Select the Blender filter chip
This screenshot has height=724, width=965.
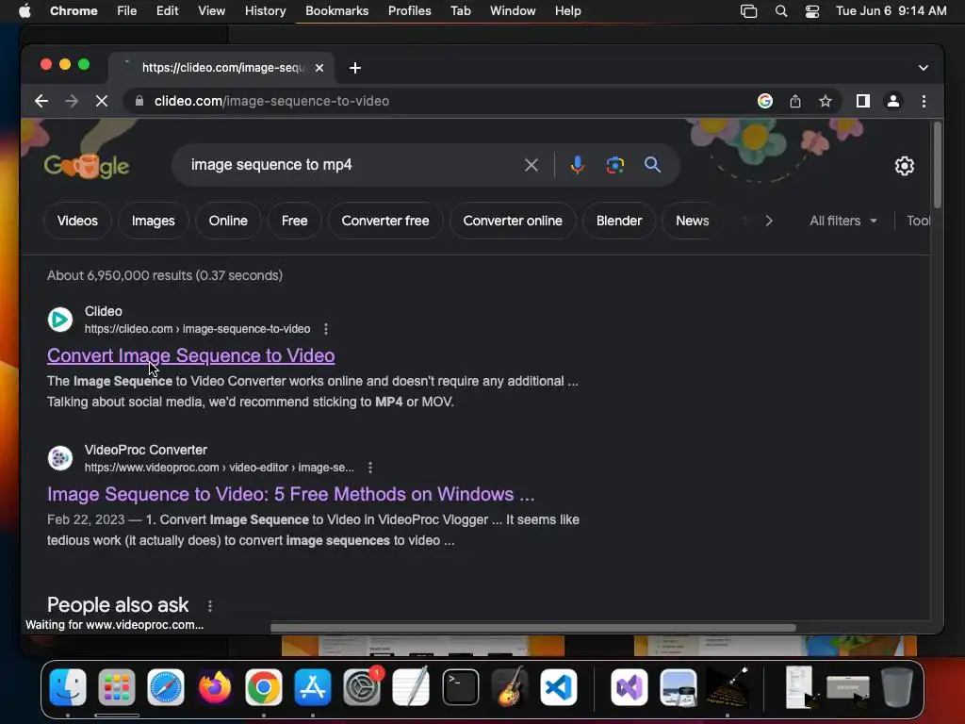click(619, 221)
